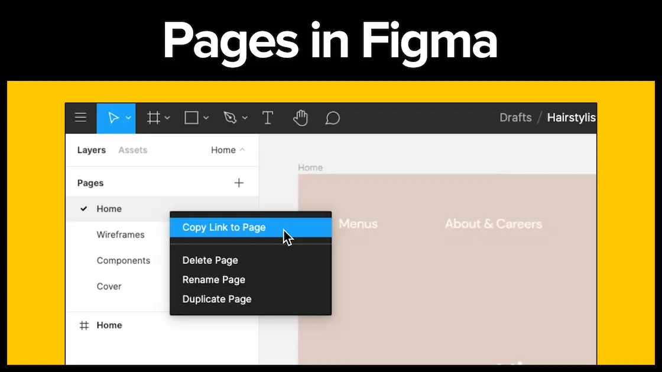Image resolution: width=662 pixels, height=372 pixels.
Task: Select the Text tool
Action: coord(267,118)
